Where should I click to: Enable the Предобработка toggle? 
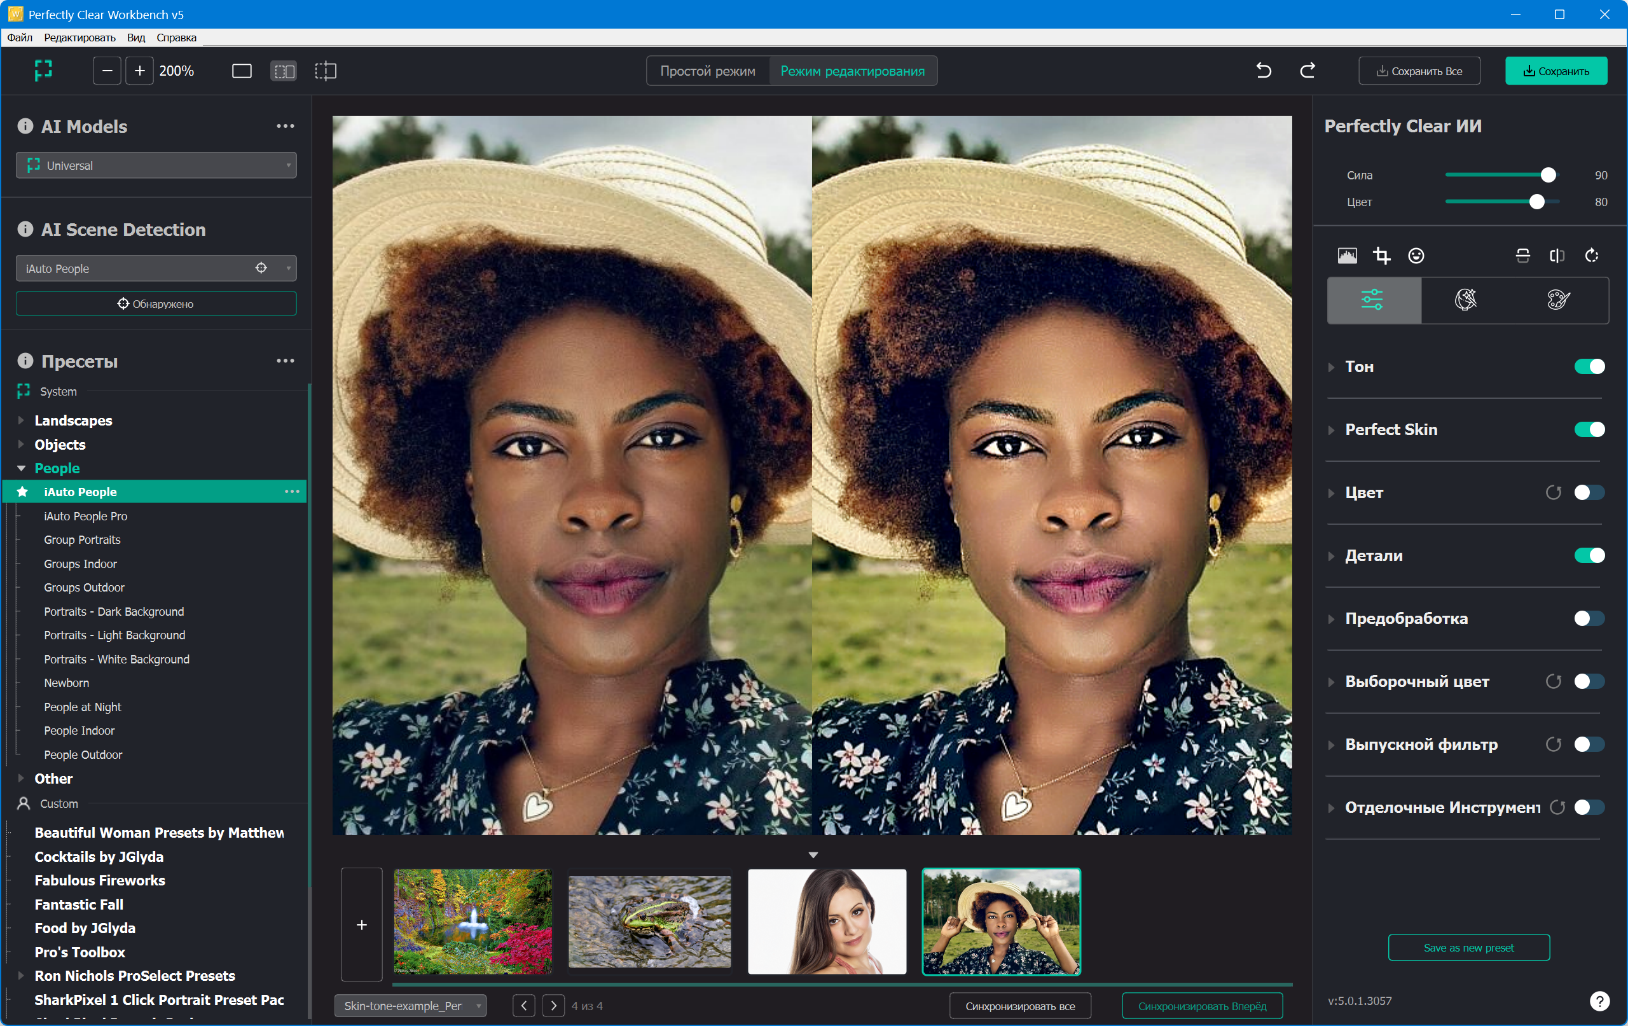pos(1589,618)
